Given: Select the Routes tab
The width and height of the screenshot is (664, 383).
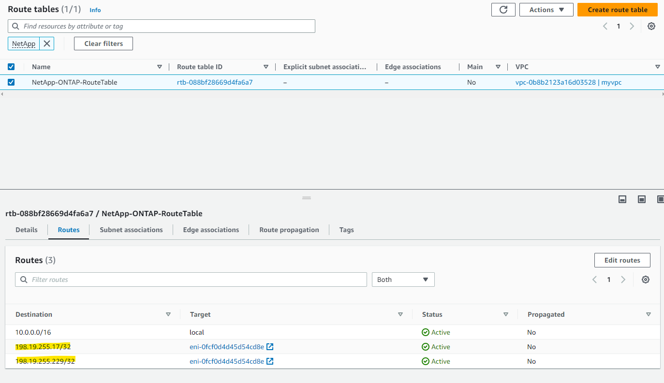Looking at the screenshot, I should click(69, 230).
